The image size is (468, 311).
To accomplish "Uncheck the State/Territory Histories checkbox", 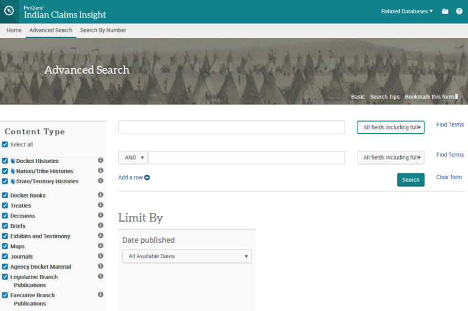I will pos(5,181).
